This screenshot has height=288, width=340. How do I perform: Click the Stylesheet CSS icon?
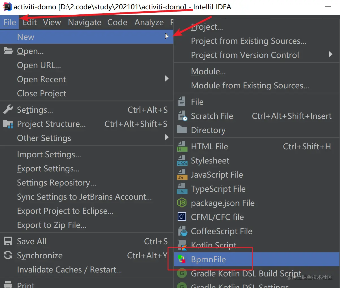pyautogui.click(x=182, y=161)
